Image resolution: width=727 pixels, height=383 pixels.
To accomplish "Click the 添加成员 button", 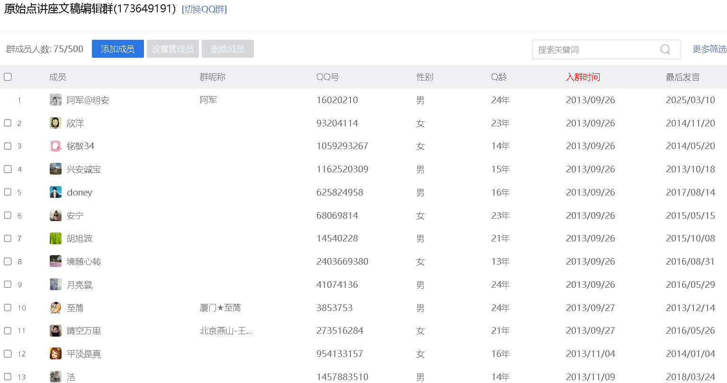I will (x=117, y=49).
